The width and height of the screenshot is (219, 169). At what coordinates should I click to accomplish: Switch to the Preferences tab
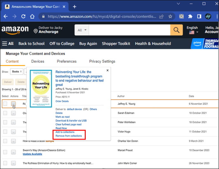click(67, 61)
